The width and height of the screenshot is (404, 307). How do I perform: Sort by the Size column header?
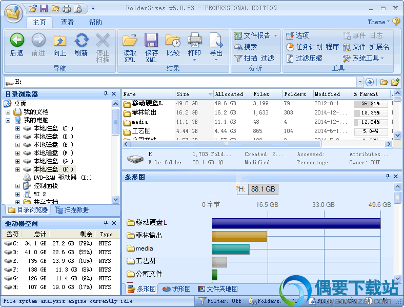click(194, 94)
